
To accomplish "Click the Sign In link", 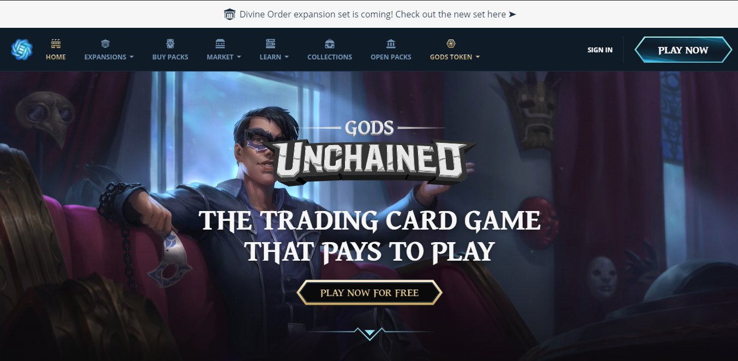I will (600, 50).
